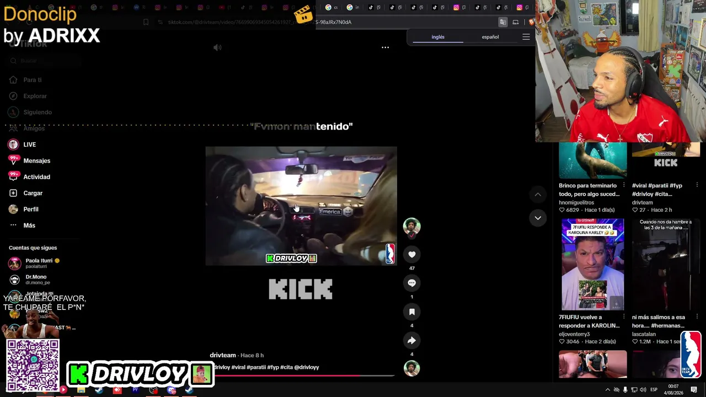Select español in the translate popup
Screen dimensions: 706x397
coord(490,37)
